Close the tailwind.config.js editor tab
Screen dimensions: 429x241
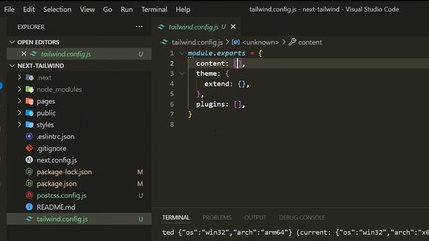click(x=233, y=27)
